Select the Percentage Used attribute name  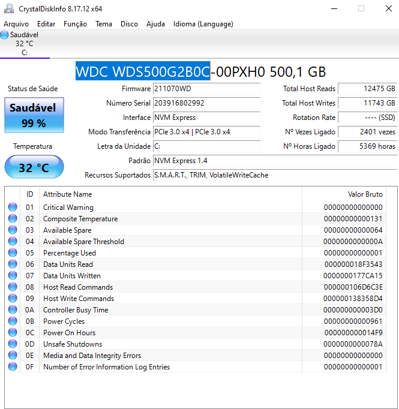(70, 253)
